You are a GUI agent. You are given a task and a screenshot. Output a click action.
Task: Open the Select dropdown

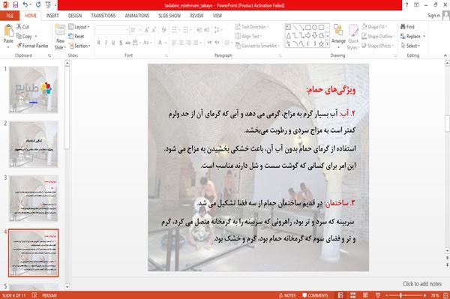click(410, 46)
